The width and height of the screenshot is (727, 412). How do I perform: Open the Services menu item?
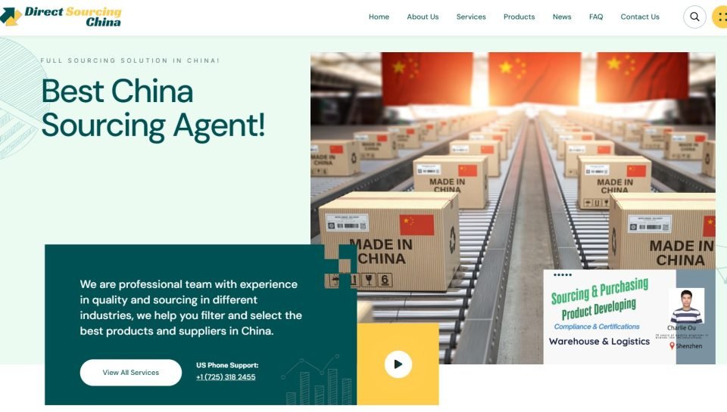(x=471, y=17)
